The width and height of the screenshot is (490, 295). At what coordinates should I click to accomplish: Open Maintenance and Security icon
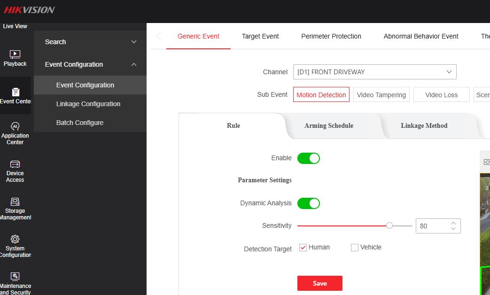(x=15, y=277)
